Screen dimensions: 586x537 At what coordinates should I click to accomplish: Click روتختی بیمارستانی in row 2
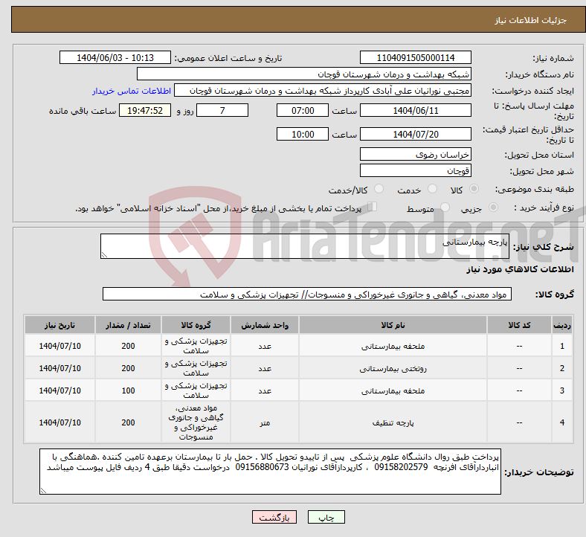pyautogui.click(x=393, y=369)
